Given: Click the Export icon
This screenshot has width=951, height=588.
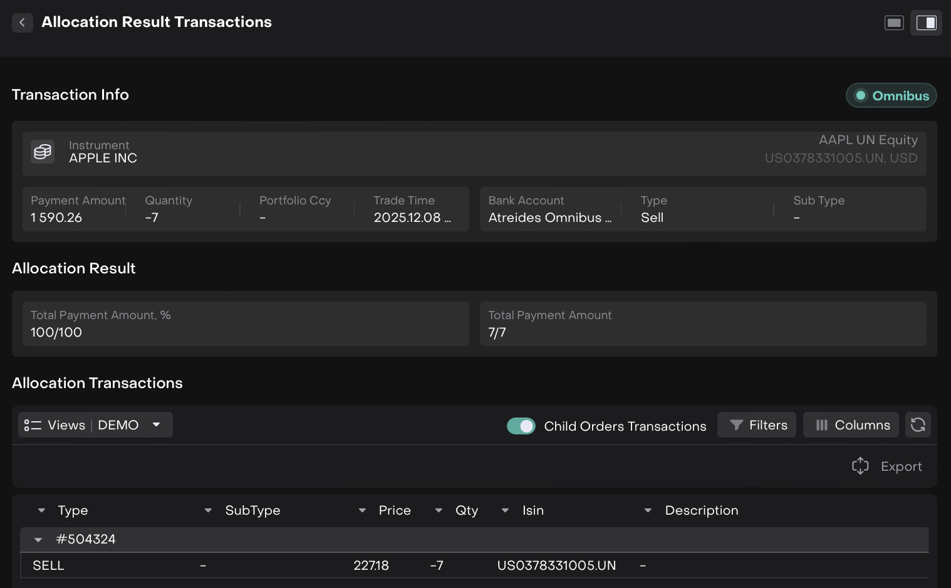Looking at the screenshot, I should (x=860, y=466).
